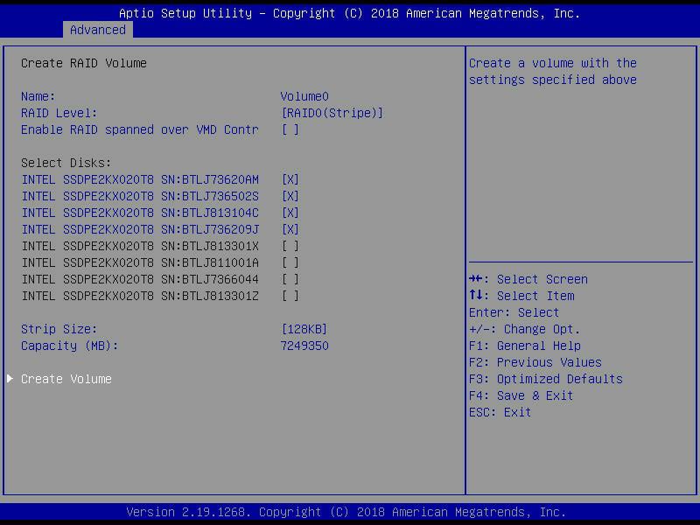Select disk row INTEL SSDPE2KX020T8 SN:BTLJ813104C
Viewport: 700px width, 525px height.
click(x=140, y=213)
